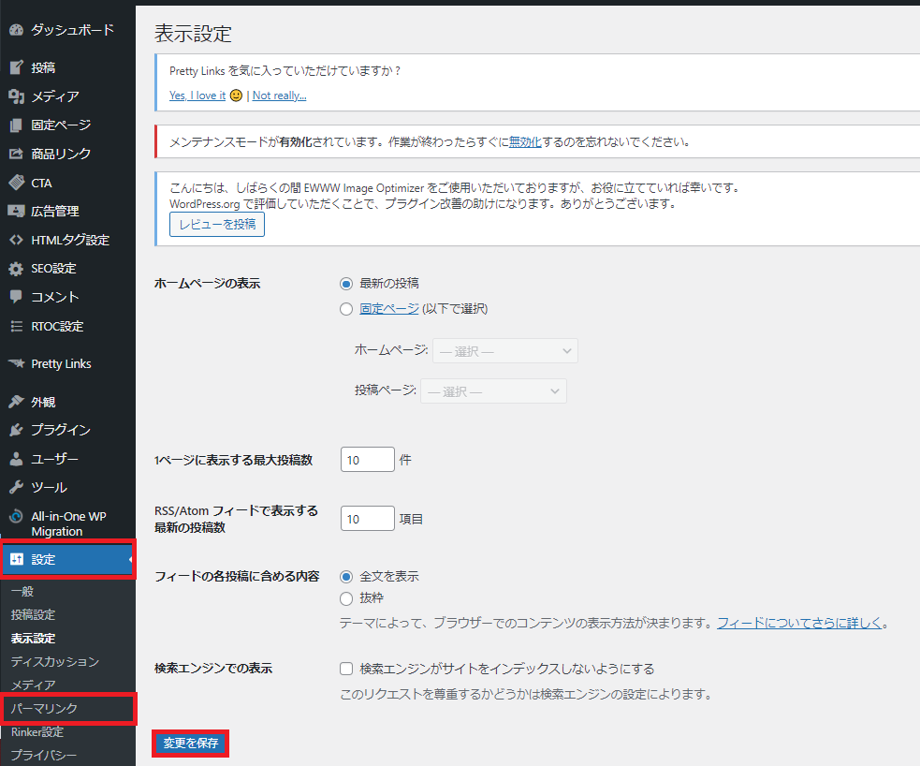Open the ホームページ select dropdown
The height and width of the screenshot is (766, 920).
click(505, 351)
